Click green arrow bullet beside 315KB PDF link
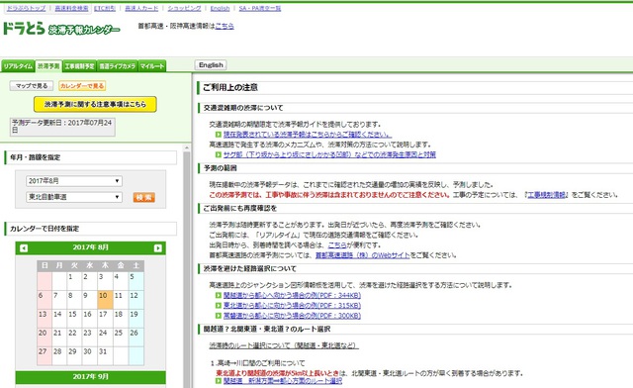The image size is (633, 388). 219,306
